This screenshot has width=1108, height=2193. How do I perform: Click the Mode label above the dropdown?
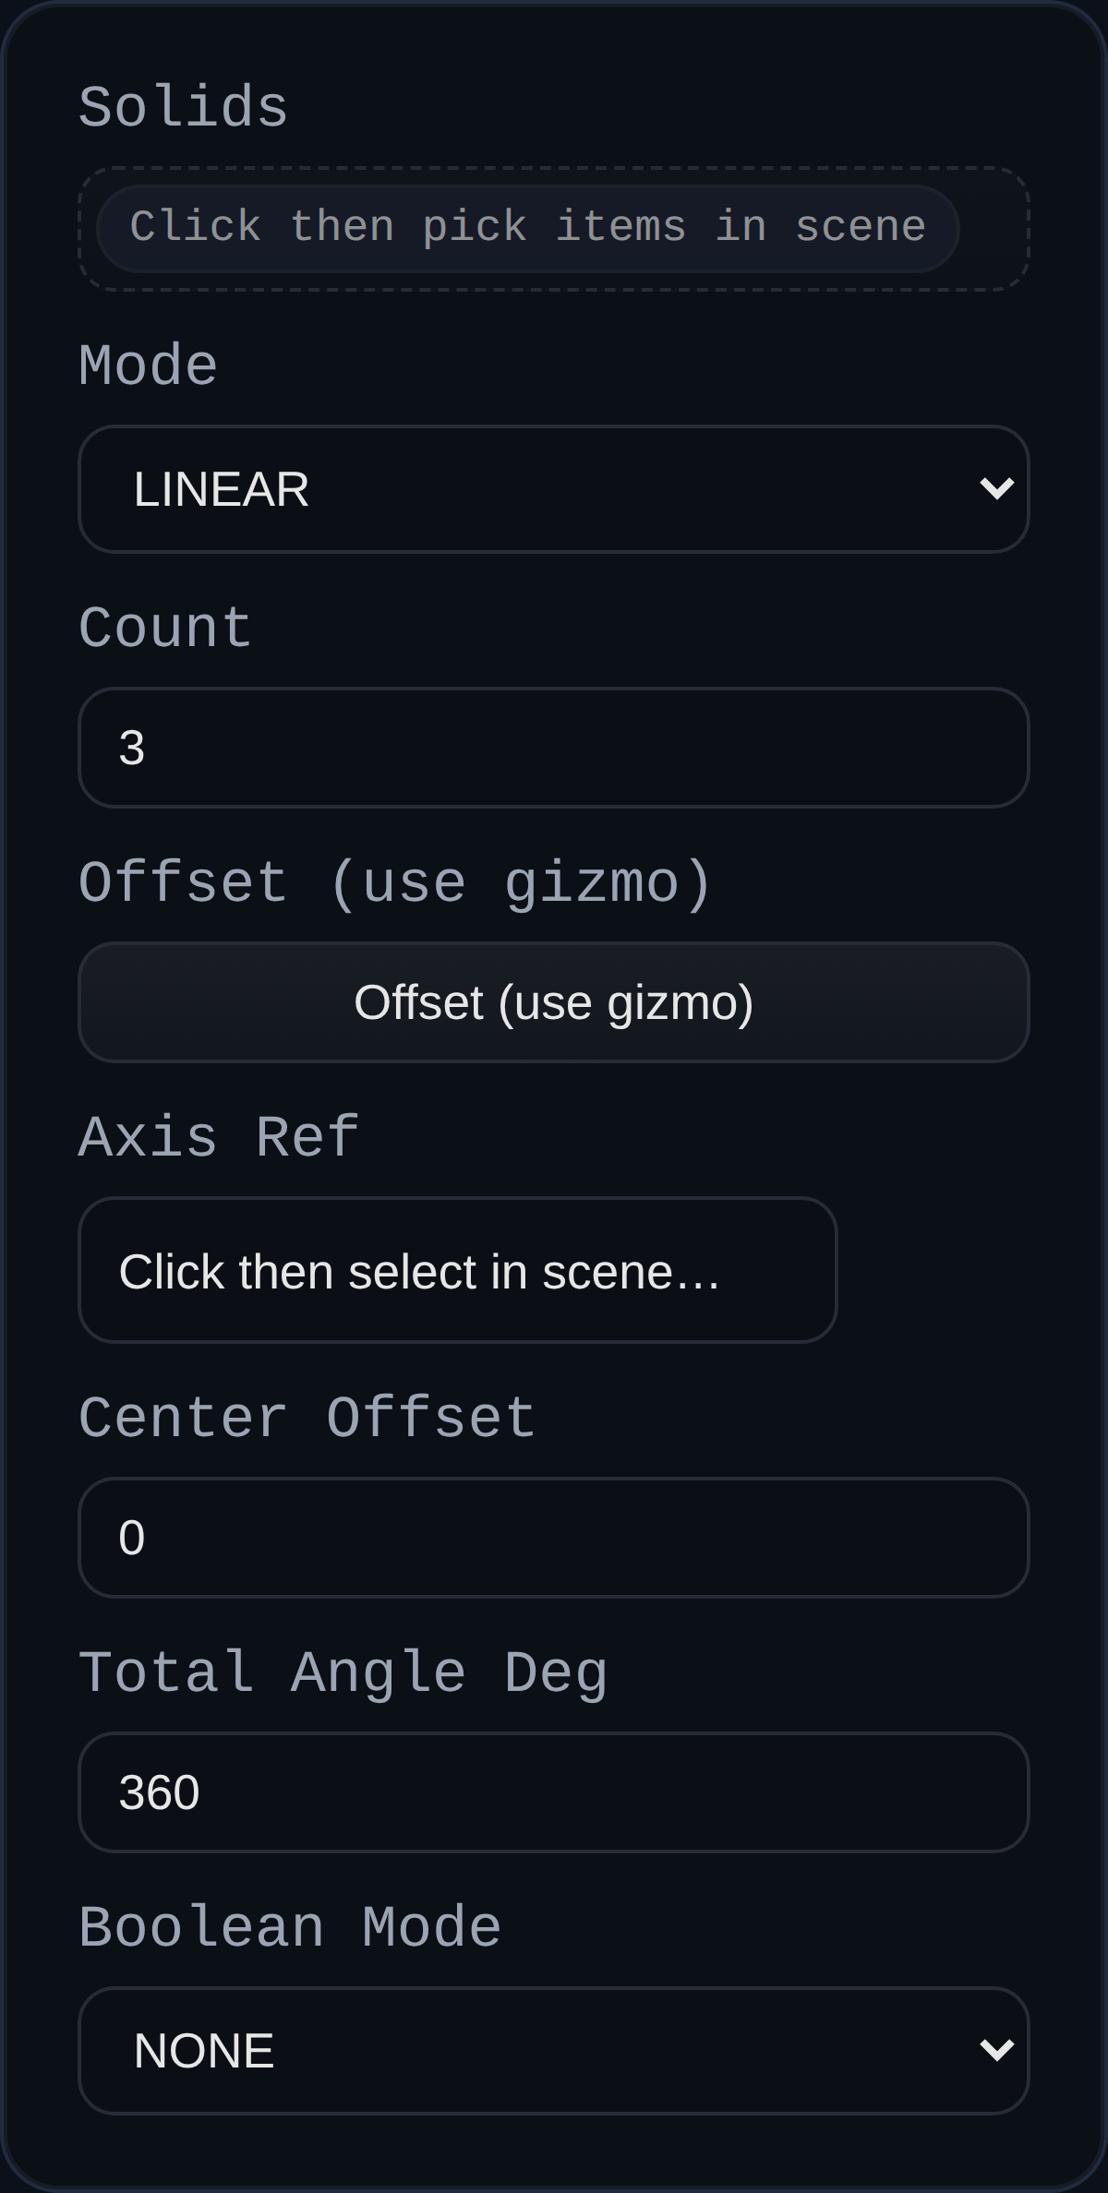(148, 364)
